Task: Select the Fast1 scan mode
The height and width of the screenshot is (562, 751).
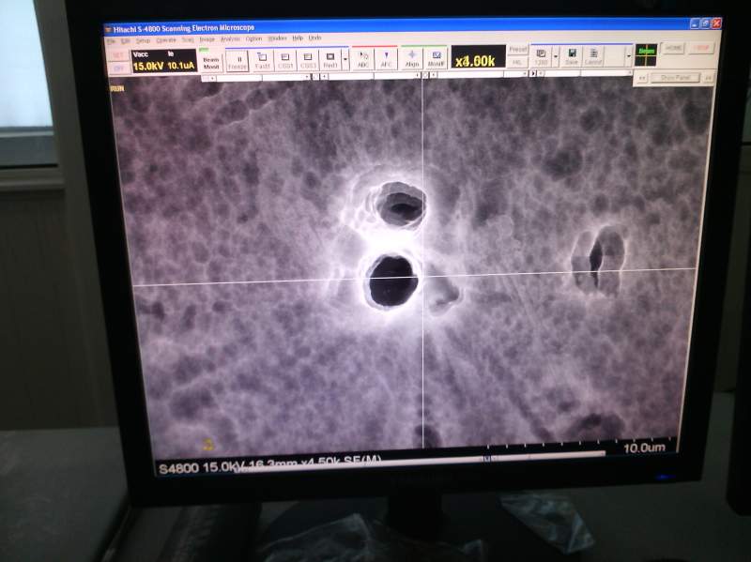Action: point(263,61)
